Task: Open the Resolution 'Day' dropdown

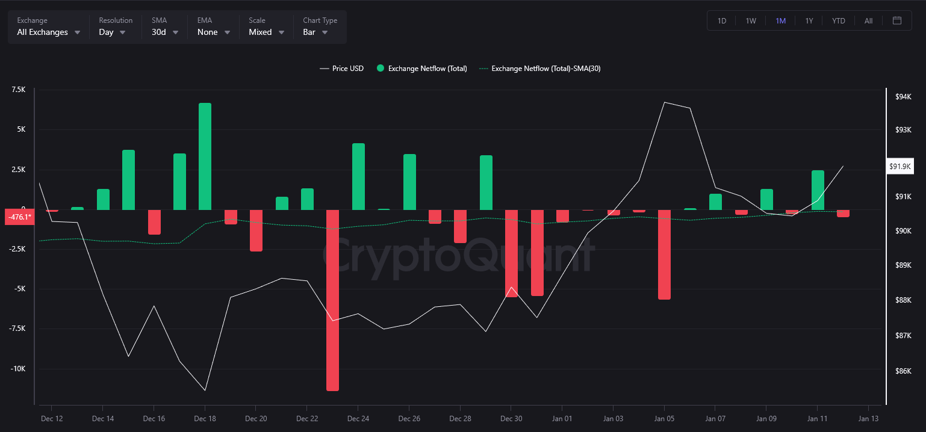Action: click(112, 32)
